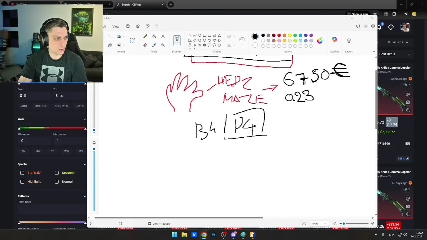Image resolution: width=427 pixels, height=240 pixels.
Task: Select the Text tool
Action: (163, 36)
